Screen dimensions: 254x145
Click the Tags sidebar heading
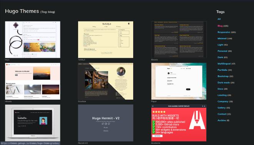[221, 12]
